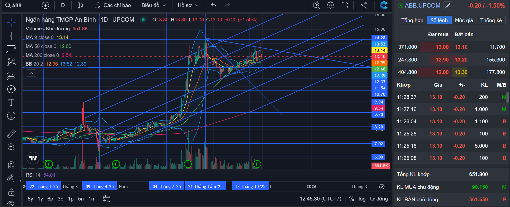510x207 pixels.
Task: Share the chart
Action: click(x=364, y=5)
